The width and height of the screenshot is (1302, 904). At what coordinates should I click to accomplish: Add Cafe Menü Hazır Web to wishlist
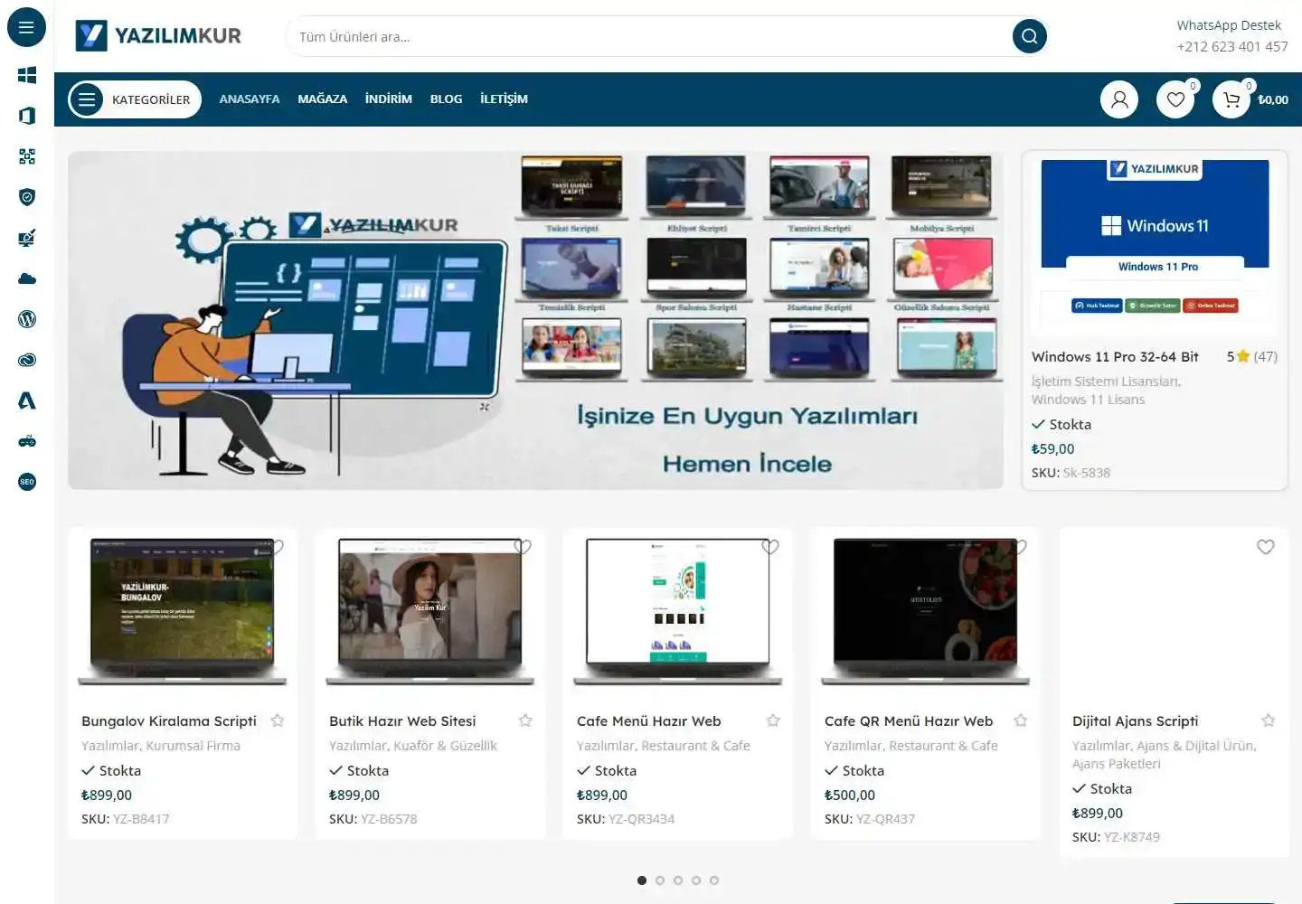(770, 547)
